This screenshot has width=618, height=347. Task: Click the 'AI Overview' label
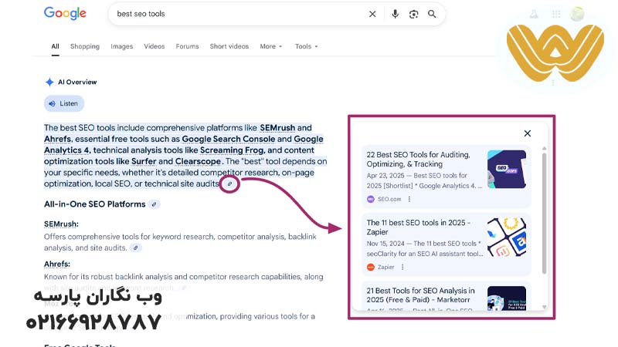pos(77,83)
